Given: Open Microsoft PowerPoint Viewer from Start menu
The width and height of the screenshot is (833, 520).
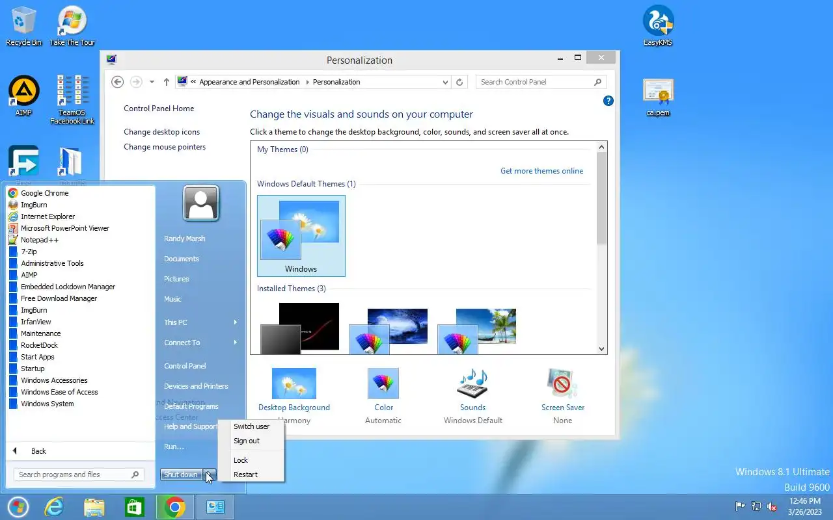Looking at the screenshot, I should pos(81,228).
